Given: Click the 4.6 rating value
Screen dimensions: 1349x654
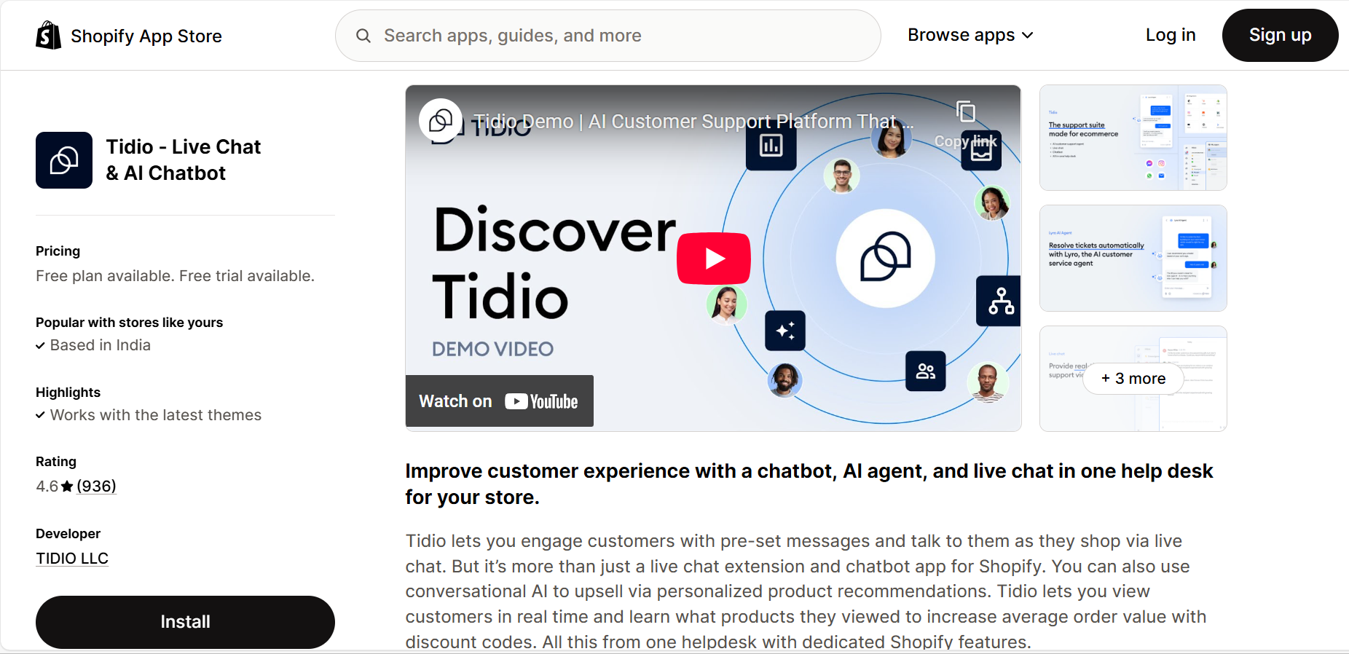Looking at the screenshot, I should tap(47, 486).
